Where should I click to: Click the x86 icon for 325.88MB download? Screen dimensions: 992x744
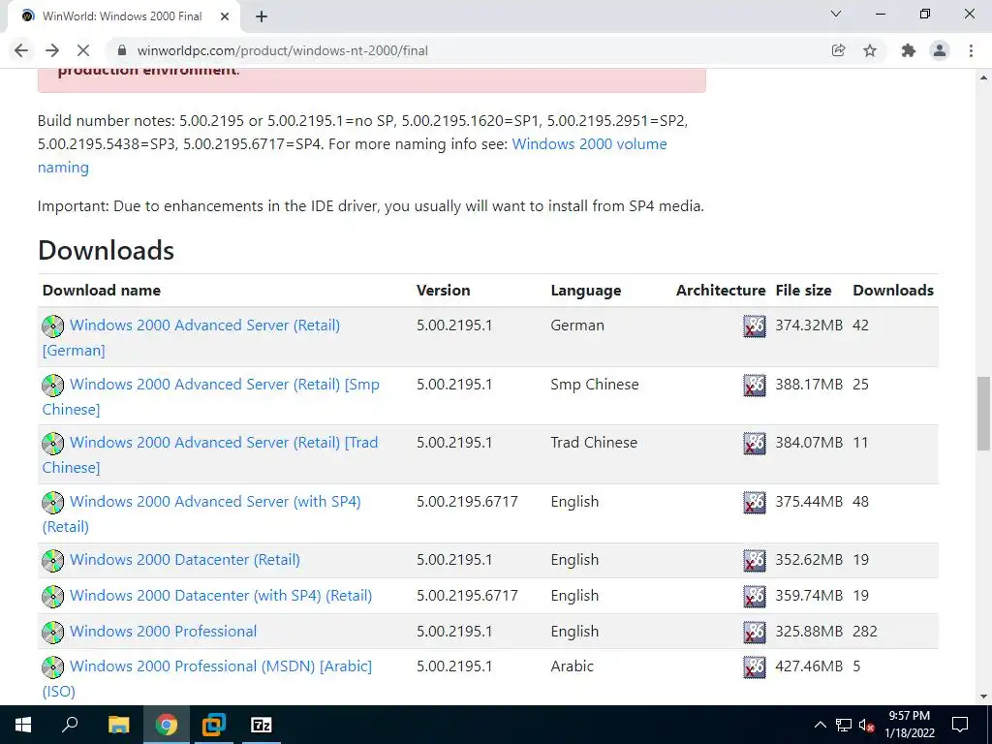(x=754, y=632)
